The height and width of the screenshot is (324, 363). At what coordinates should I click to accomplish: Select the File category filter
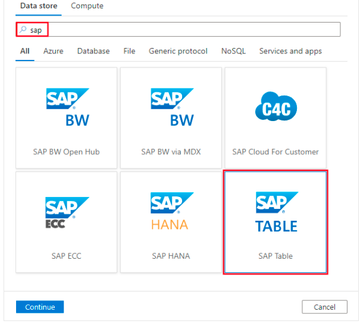(x=129, y=51)
